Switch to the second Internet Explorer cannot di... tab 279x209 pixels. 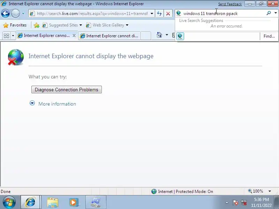(110, 36)
